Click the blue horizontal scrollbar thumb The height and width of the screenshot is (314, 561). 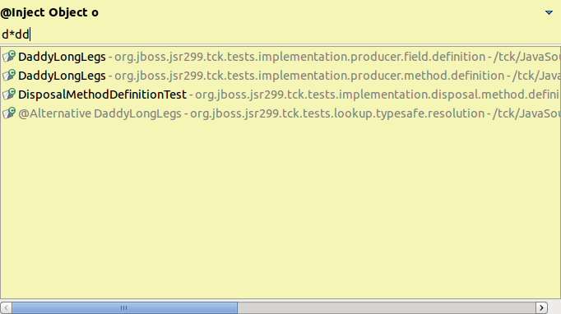point(124,307)
